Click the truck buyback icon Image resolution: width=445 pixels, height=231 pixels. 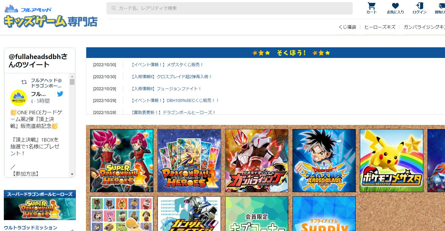(441, 6)
